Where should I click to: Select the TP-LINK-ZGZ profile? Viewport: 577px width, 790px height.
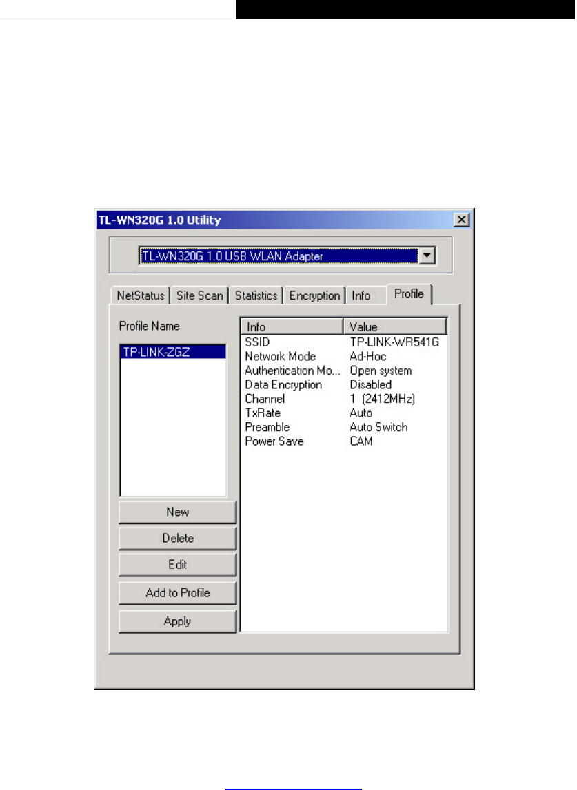[173, 352]
